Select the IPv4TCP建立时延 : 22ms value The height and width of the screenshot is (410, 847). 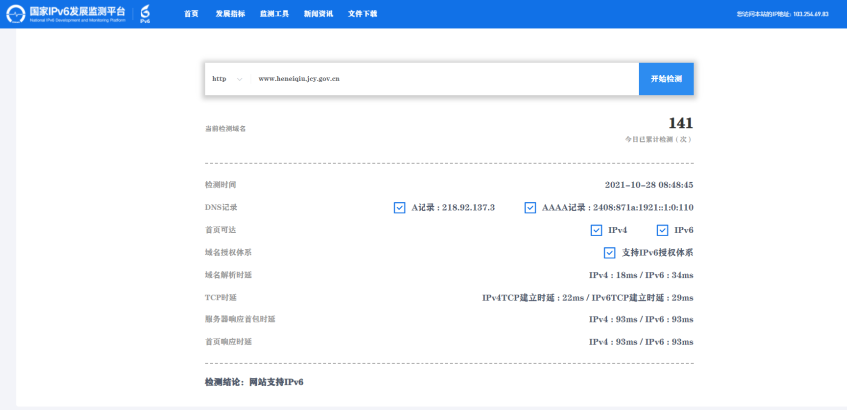[x=533, y=298]
